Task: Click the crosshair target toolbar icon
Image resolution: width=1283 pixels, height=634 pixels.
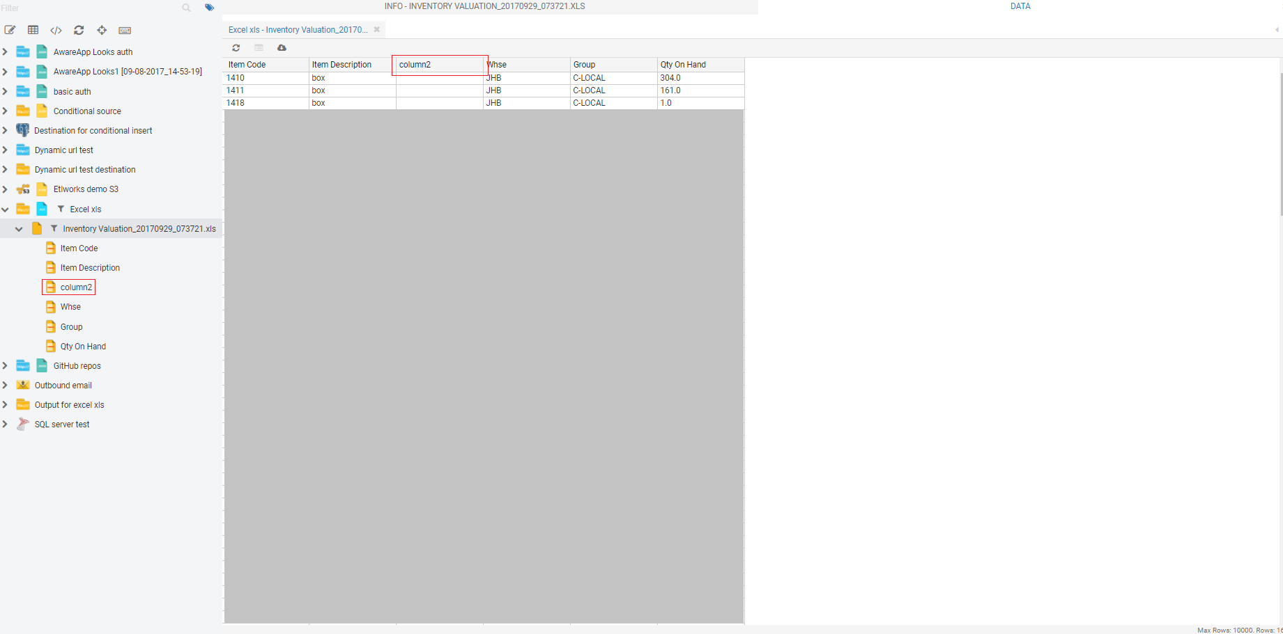Action: tap(102, 30)
